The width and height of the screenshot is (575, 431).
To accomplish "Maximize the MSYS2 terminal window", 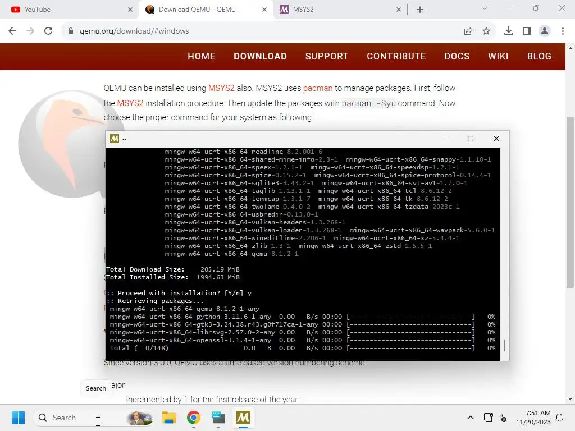I will (471, 139).
